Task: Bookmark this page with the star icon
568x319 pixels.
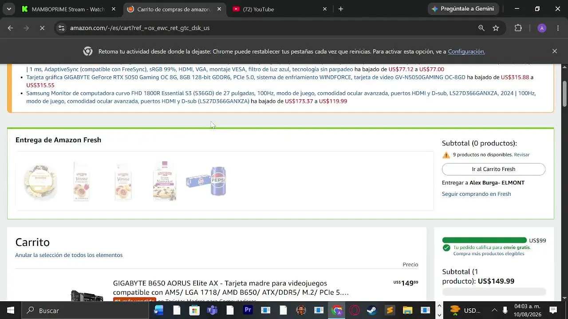Action: 496,28
